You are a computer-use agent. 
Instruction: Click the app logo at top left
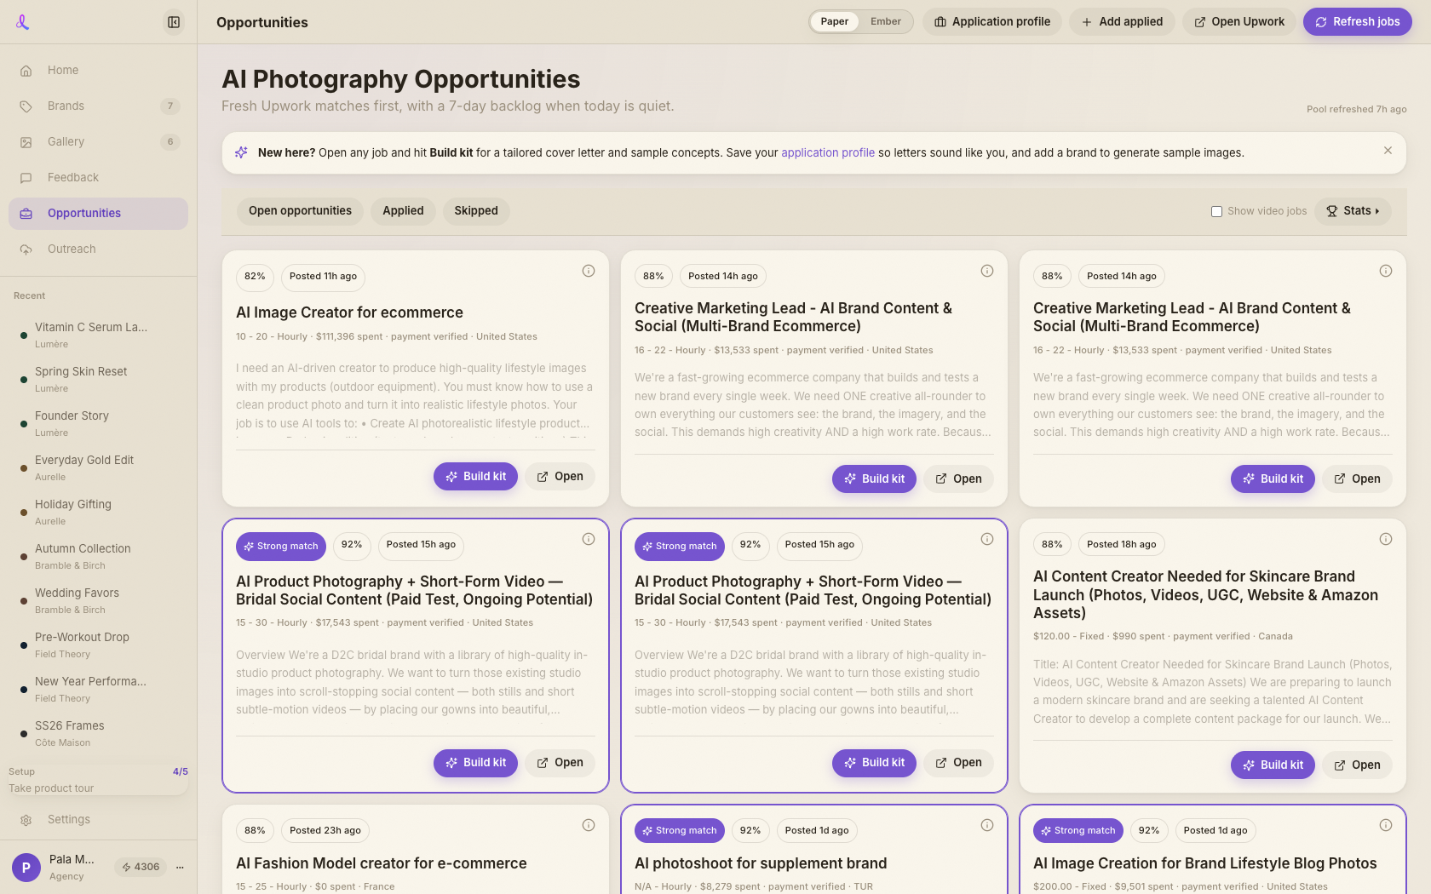(x=23, y=22)
